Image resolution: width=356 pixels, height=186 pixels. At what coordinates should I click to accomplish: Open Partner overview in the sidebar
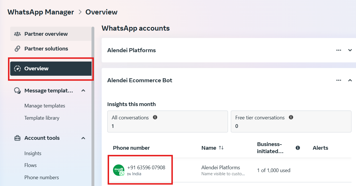click(x=51, y=34)
